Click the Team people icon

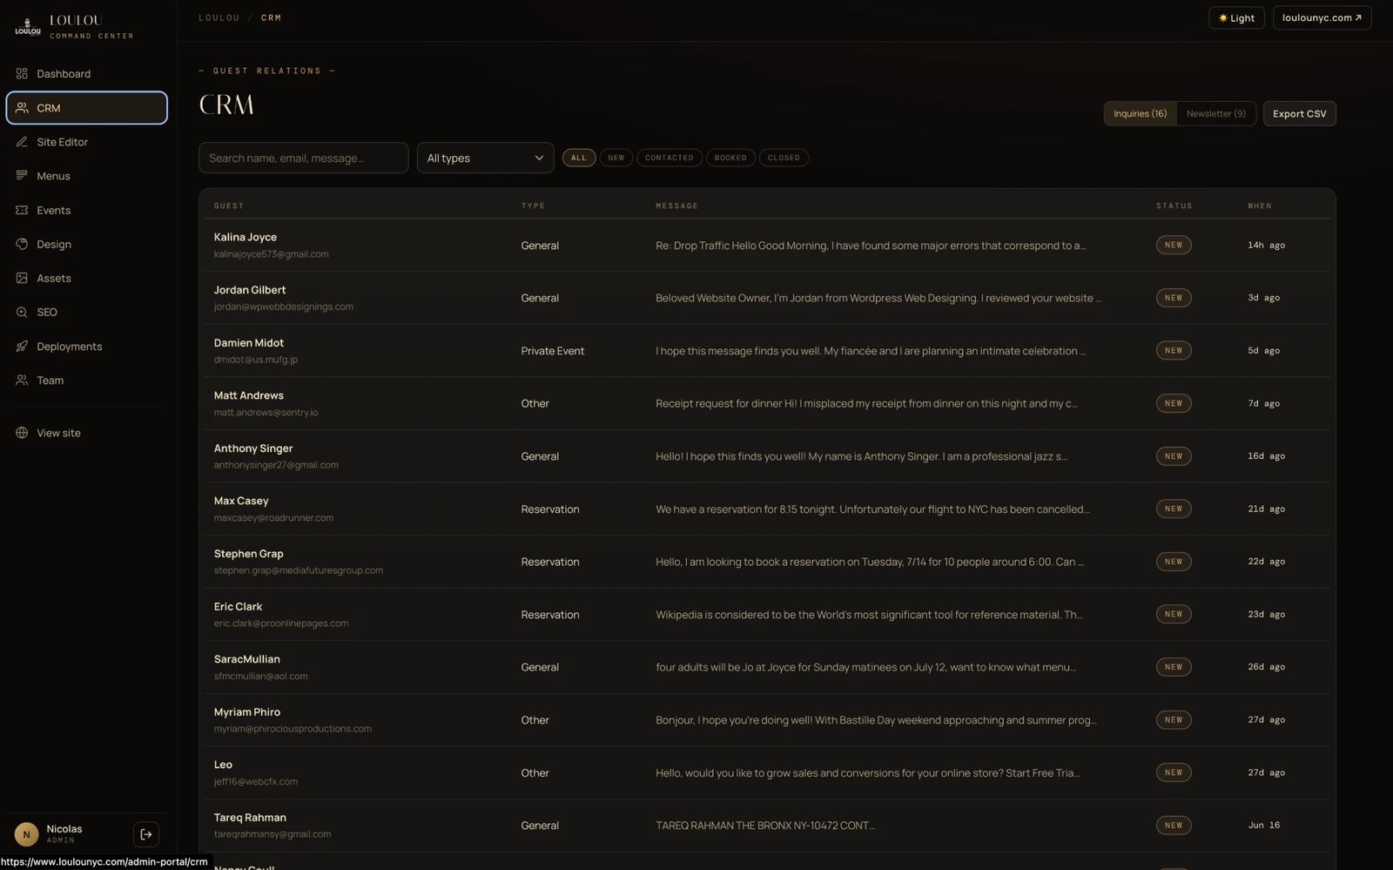(x=22, y=381)
